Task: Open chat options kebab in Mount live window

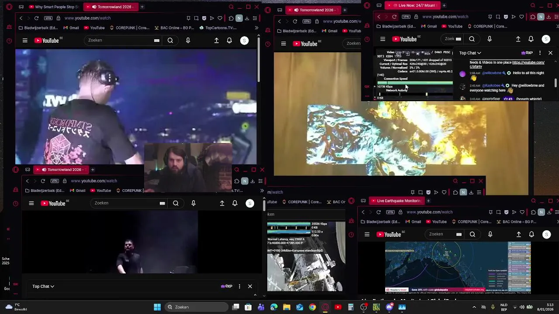Action: [x=540, y=53]
